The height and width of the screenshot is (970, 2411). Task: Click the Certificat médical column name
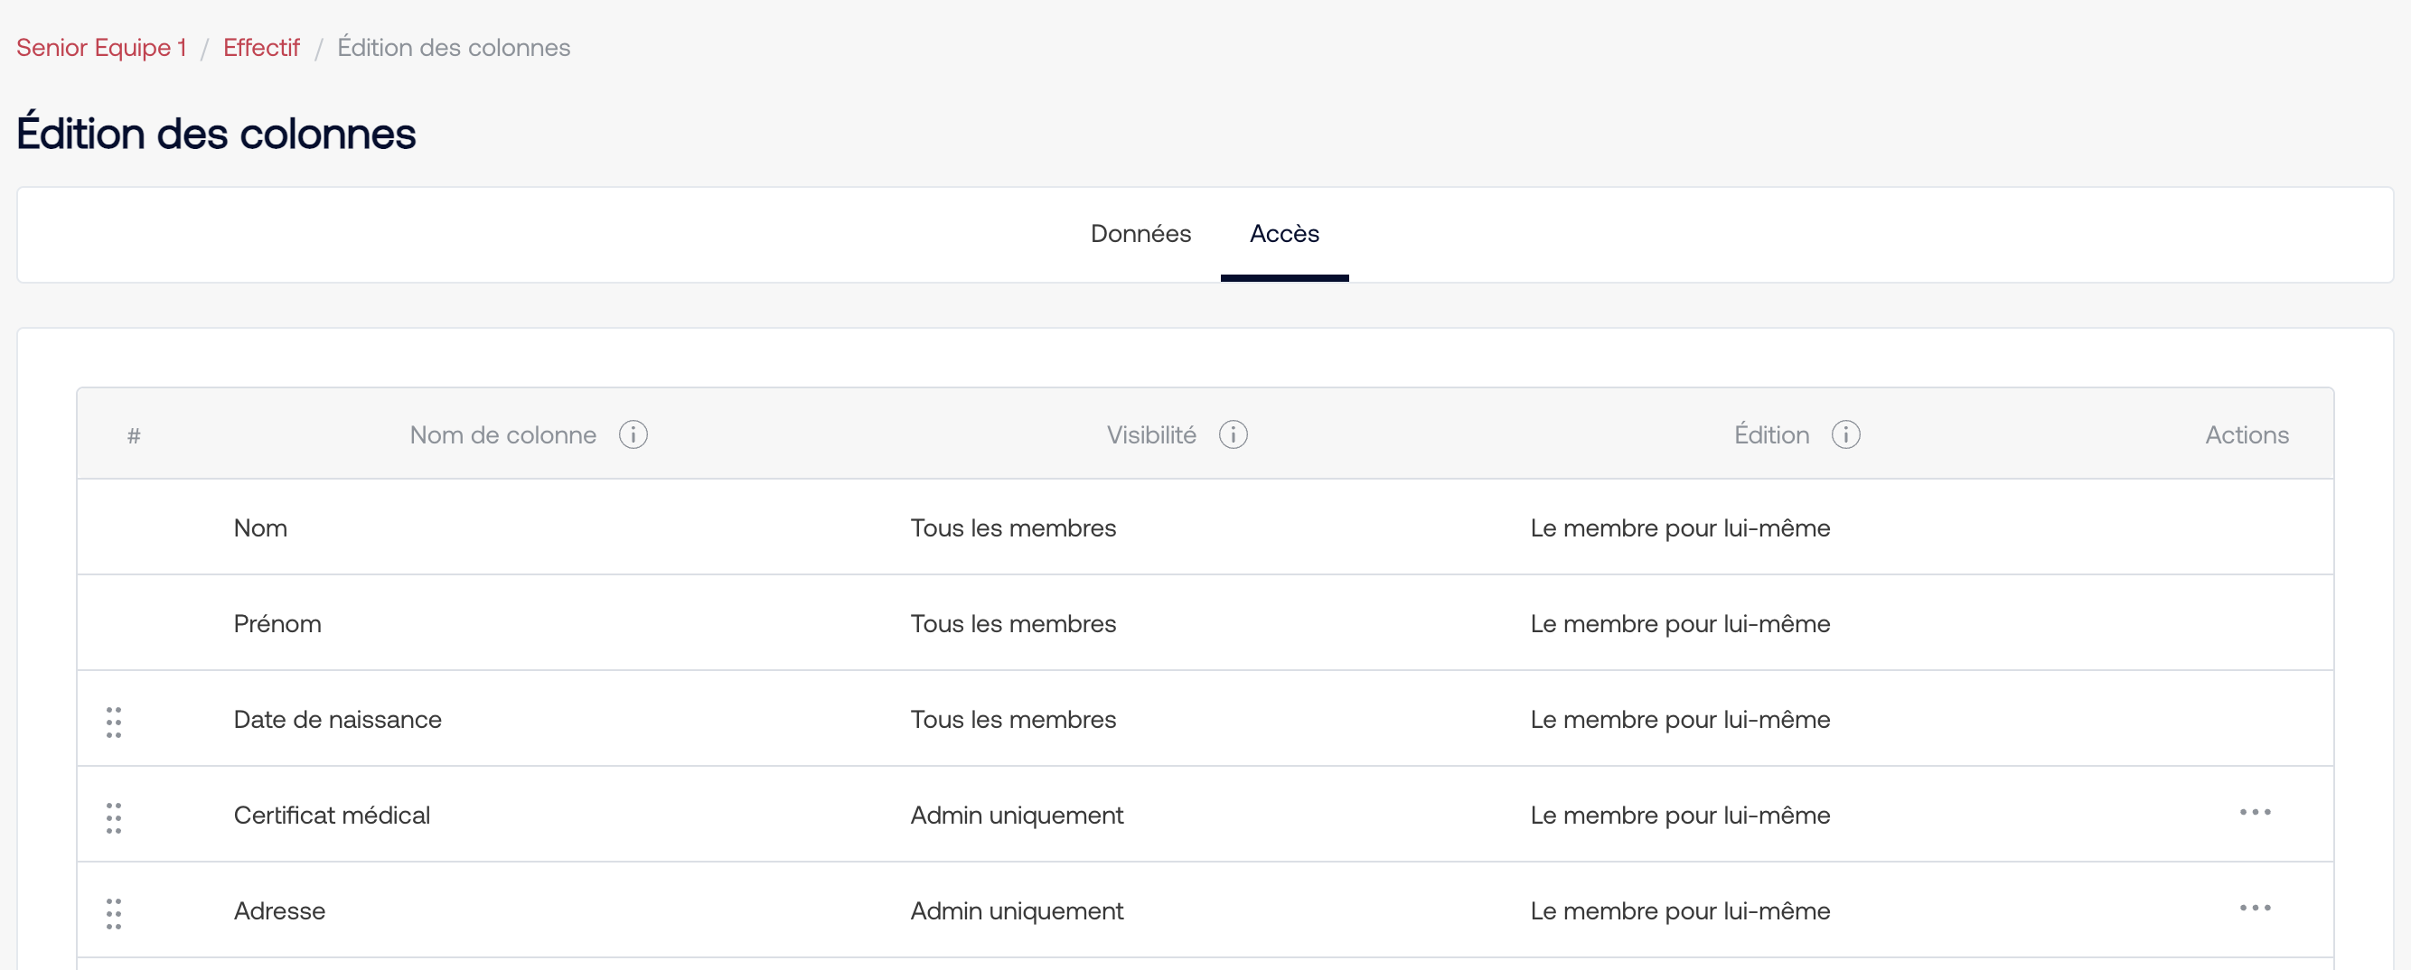tap(332, 816)
